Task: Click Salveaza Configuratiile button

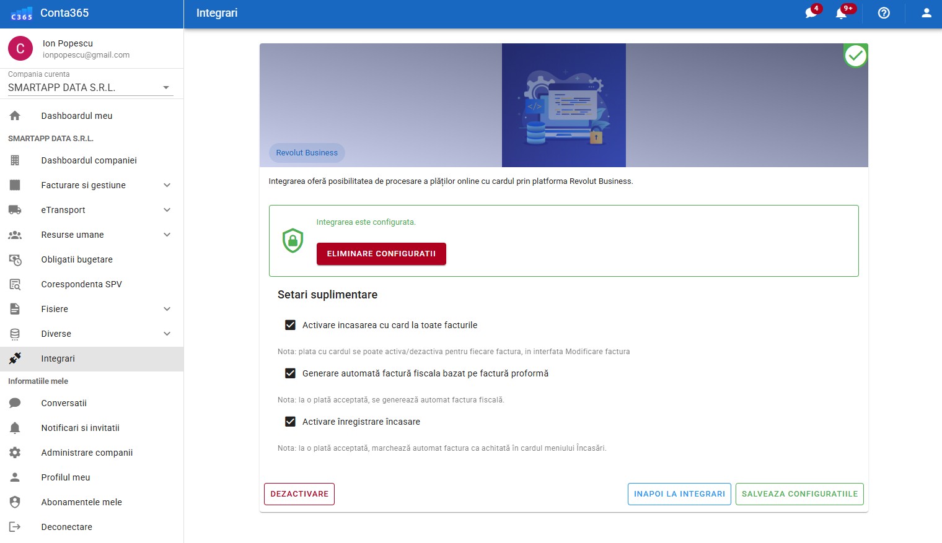Action: tap(799, 494)
